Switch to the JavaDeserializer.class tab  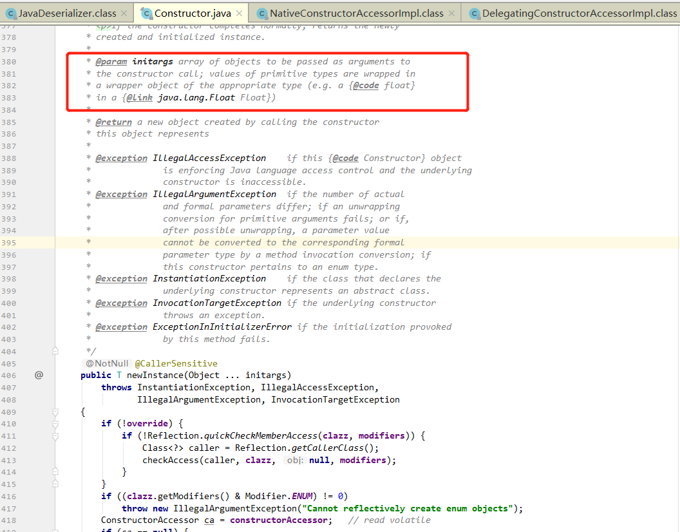pos(68,13)
